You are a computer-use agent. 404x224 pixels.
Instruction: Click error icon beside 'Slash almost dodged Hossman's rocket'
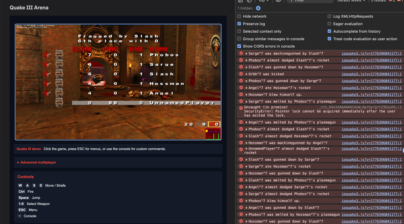[241, 136]
